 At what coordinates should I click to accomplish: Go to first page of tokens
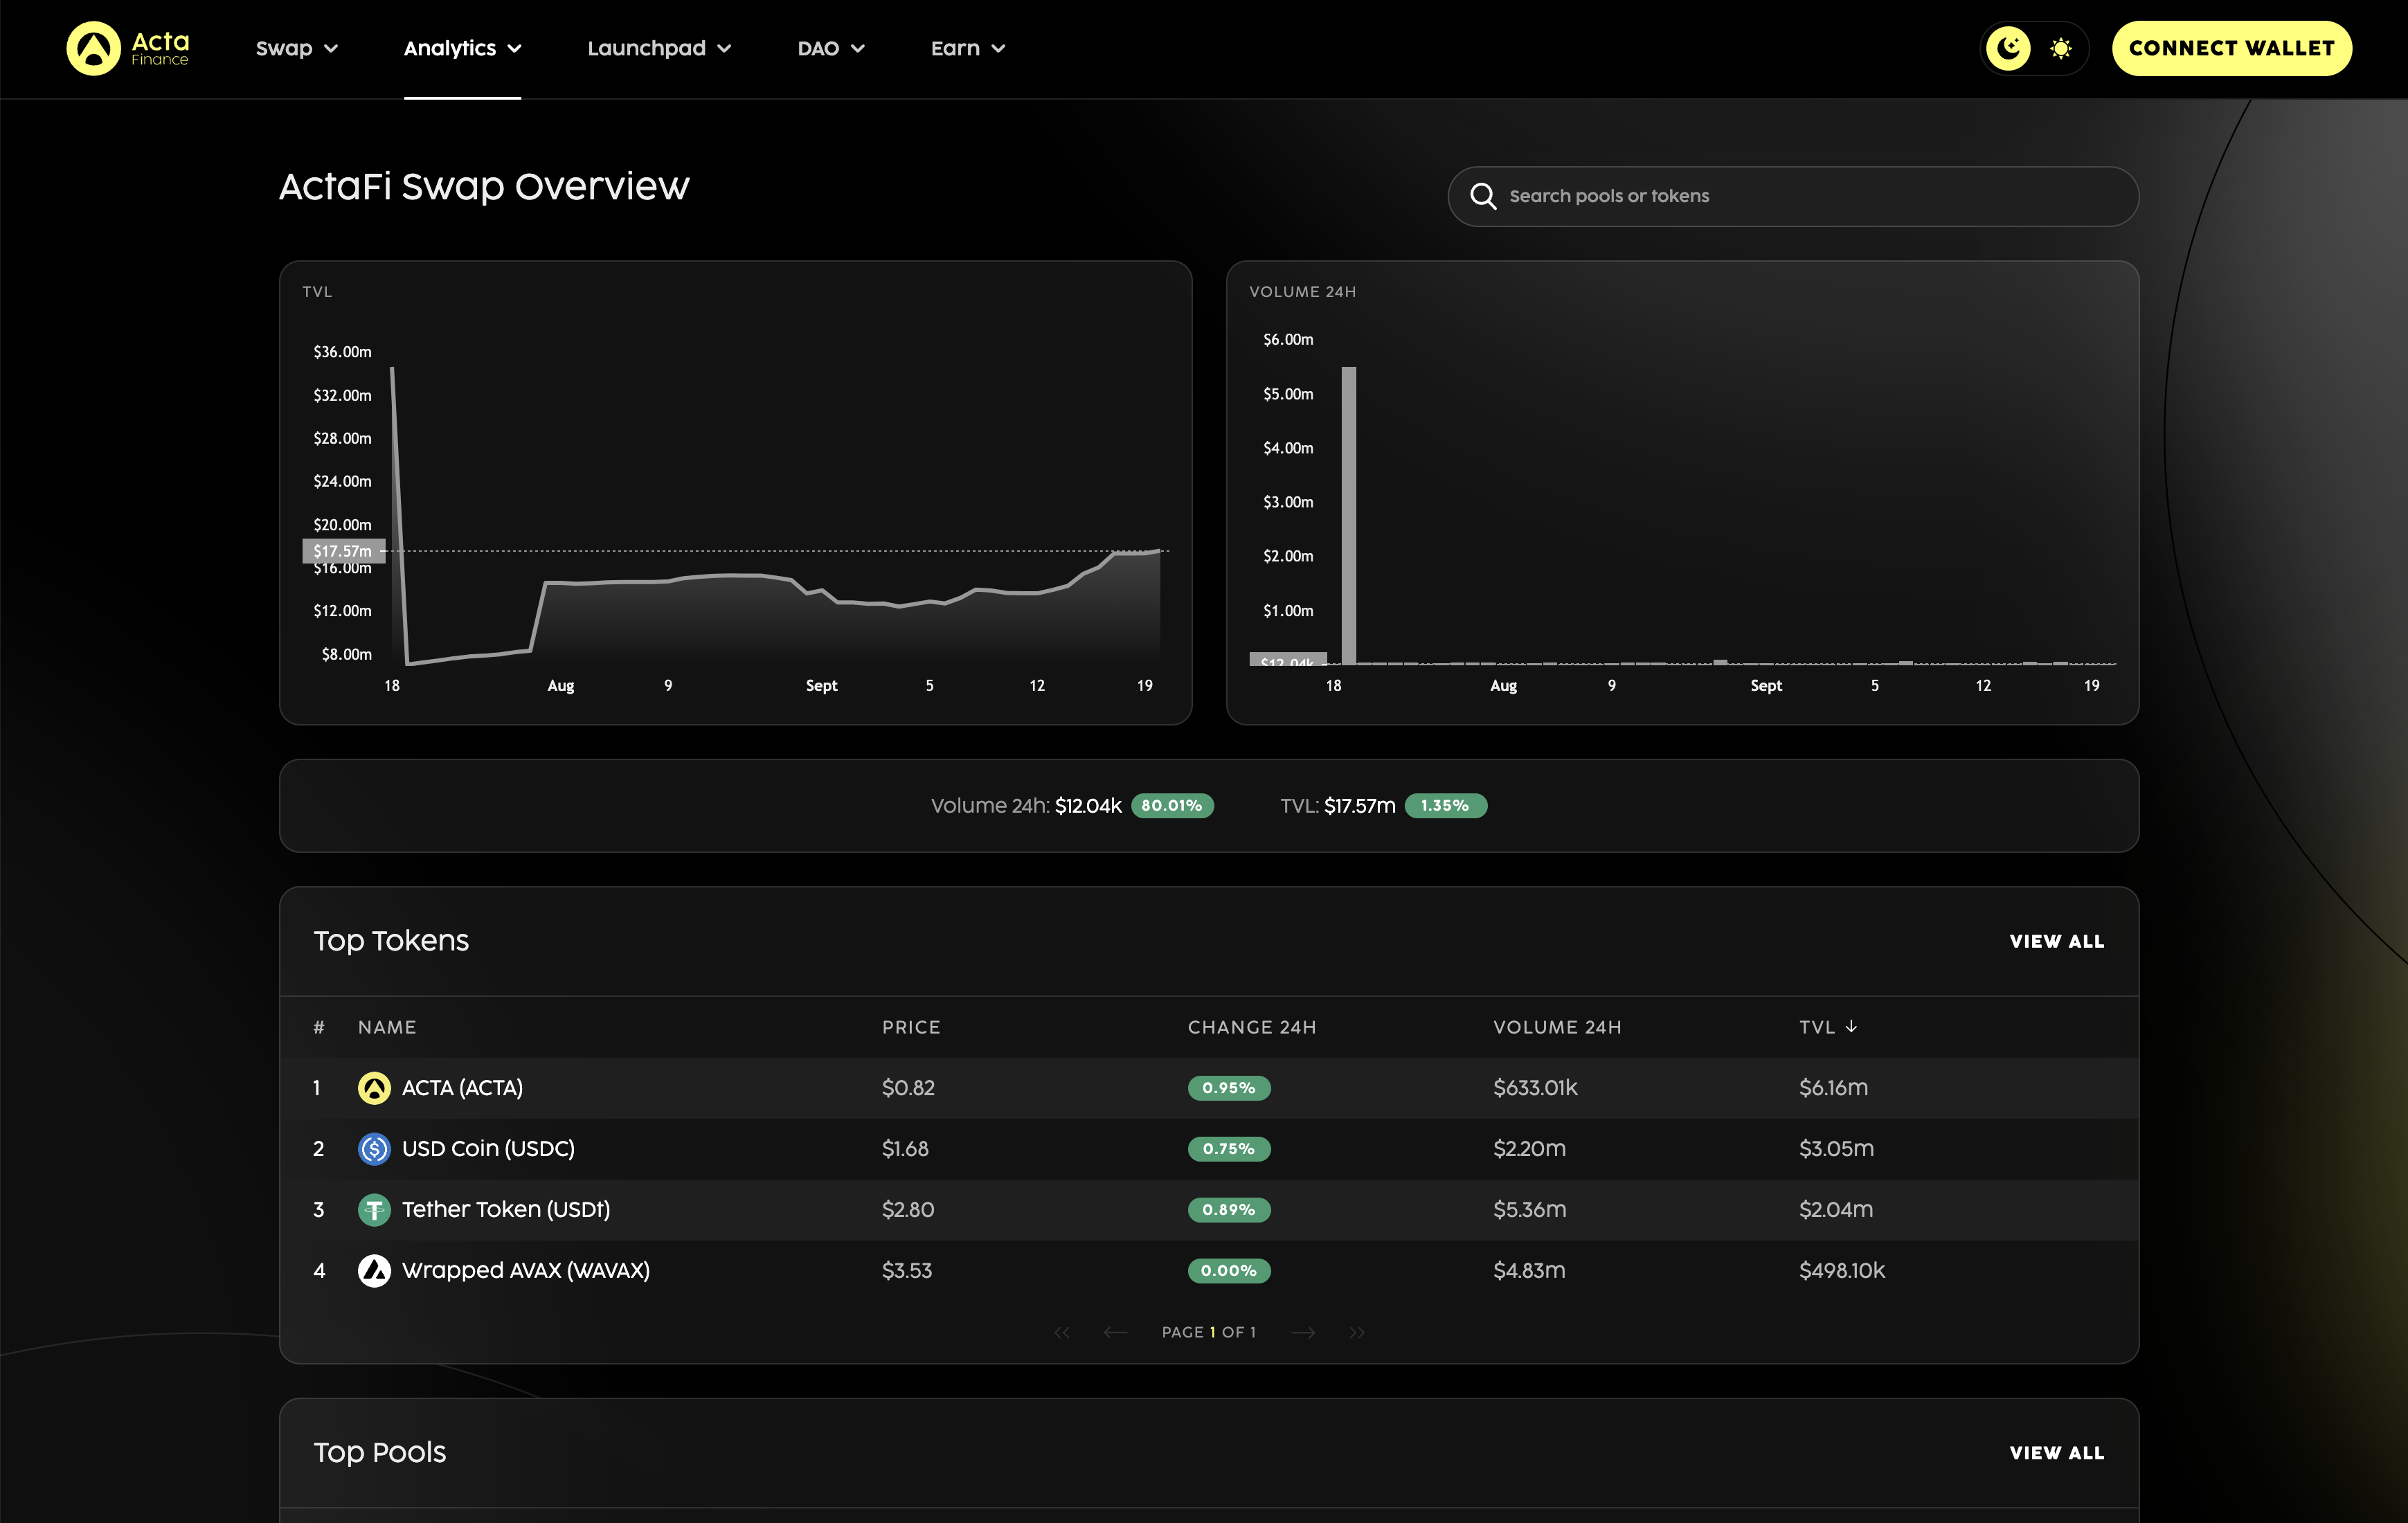(x=1062, y=1332)
